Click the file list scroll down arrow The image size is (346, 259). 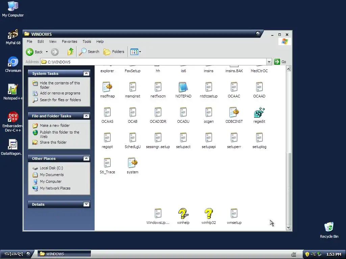(x=288, y=228)
